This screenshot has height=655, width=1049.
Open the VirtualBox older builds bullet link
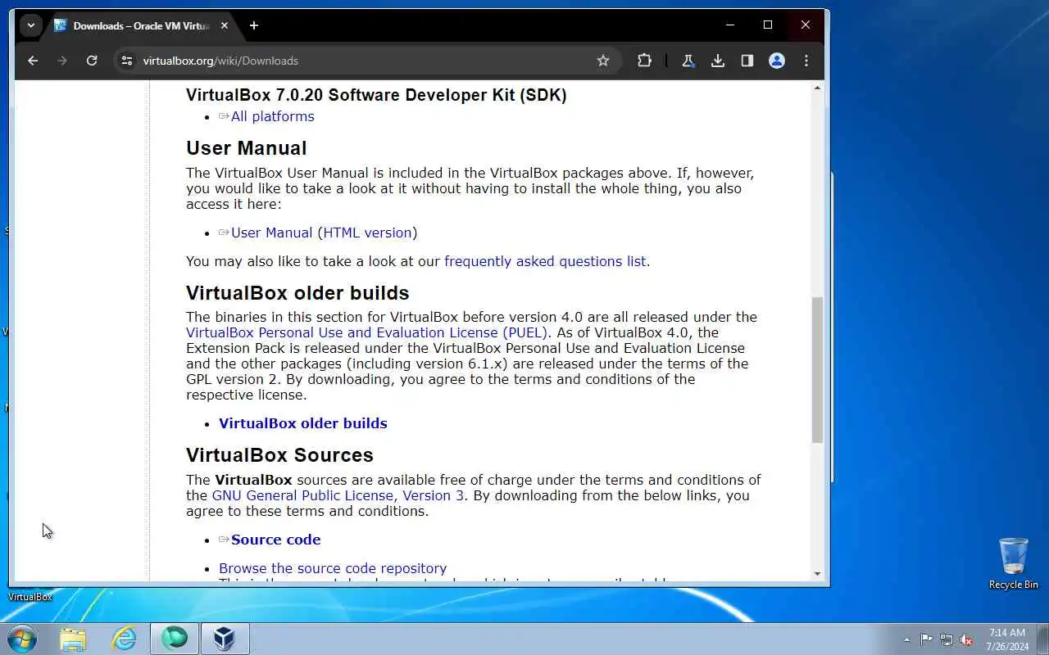pos(302,423)
